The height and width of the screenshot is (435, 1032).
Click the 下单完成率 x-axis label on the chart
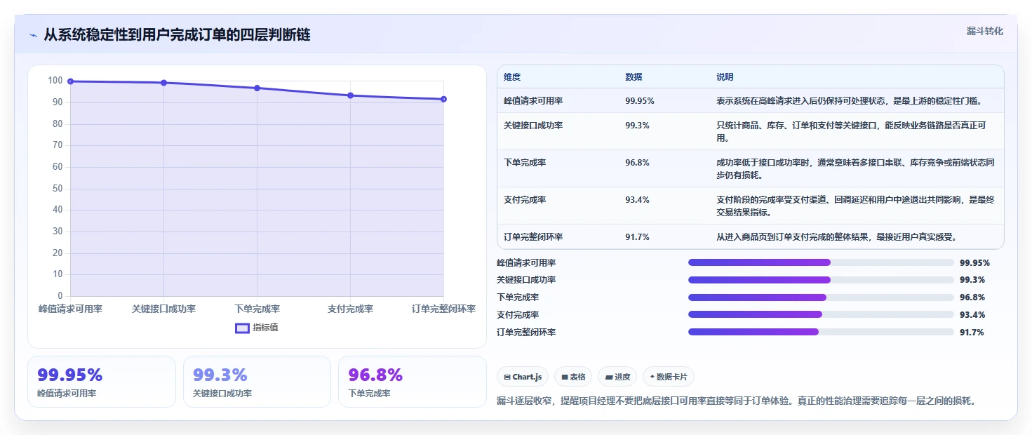point(257,309)
